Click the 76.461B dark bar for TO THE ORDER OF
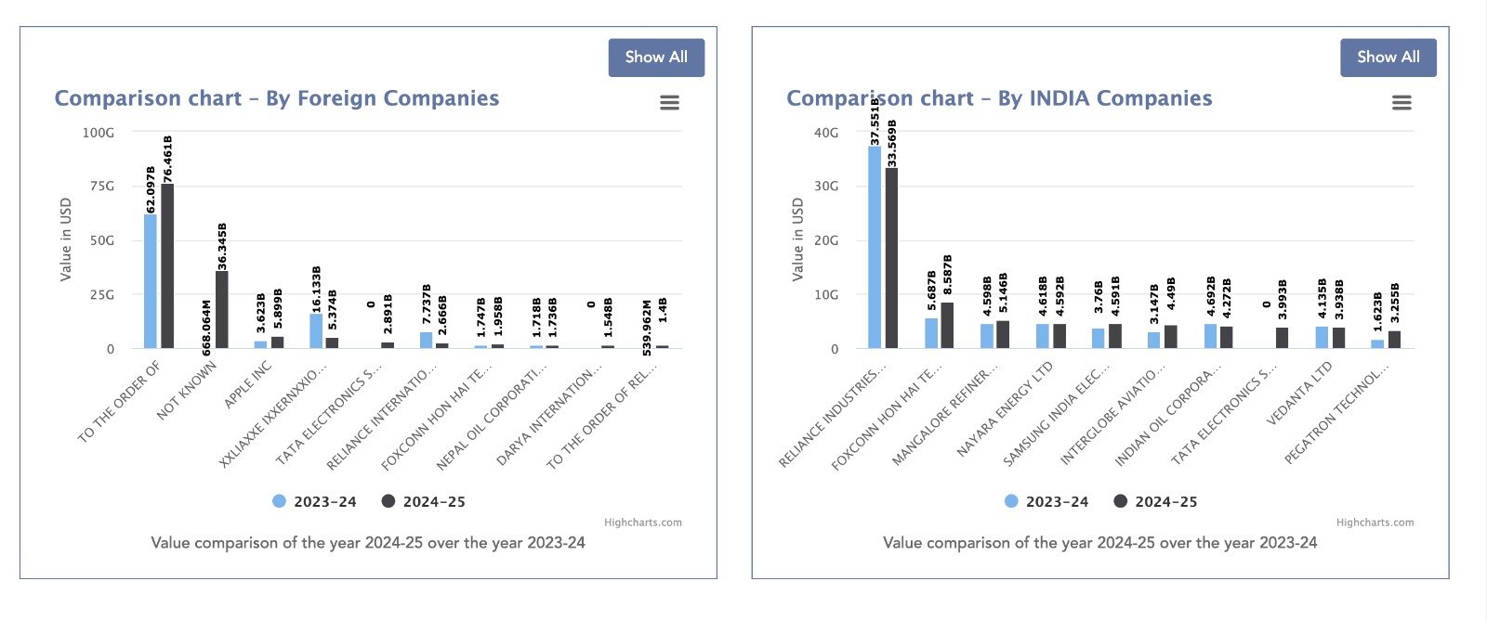 (x=167, y=269)
